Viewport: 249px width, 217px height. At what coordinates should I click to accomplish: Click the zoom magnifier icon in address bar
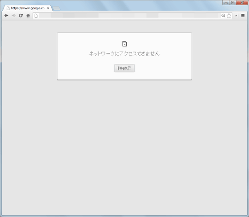click(x=223, y=16)
